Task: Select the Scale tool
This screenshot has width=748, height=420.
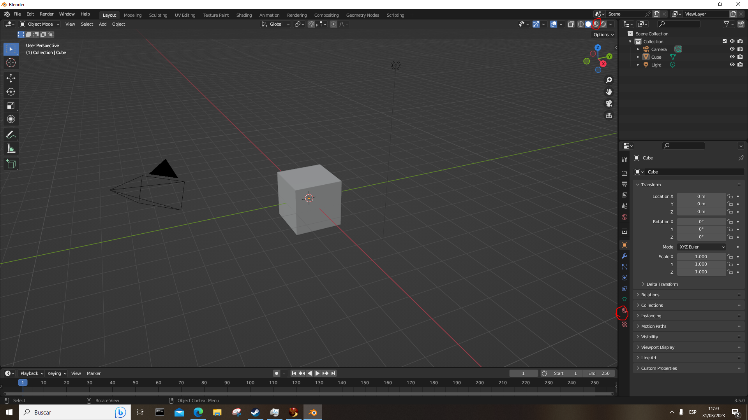Action: point(11,105)
